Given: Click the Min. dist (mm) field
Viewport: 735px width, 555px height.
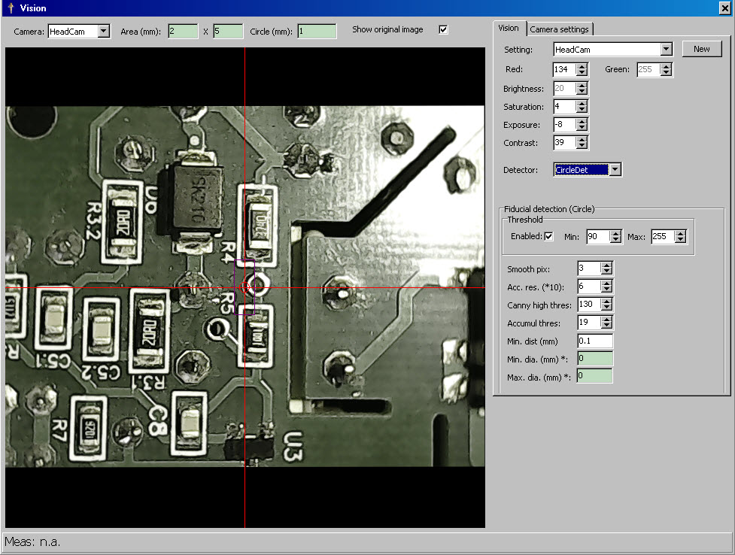Looking at the screenshot, I should click(x=595, y=341).
